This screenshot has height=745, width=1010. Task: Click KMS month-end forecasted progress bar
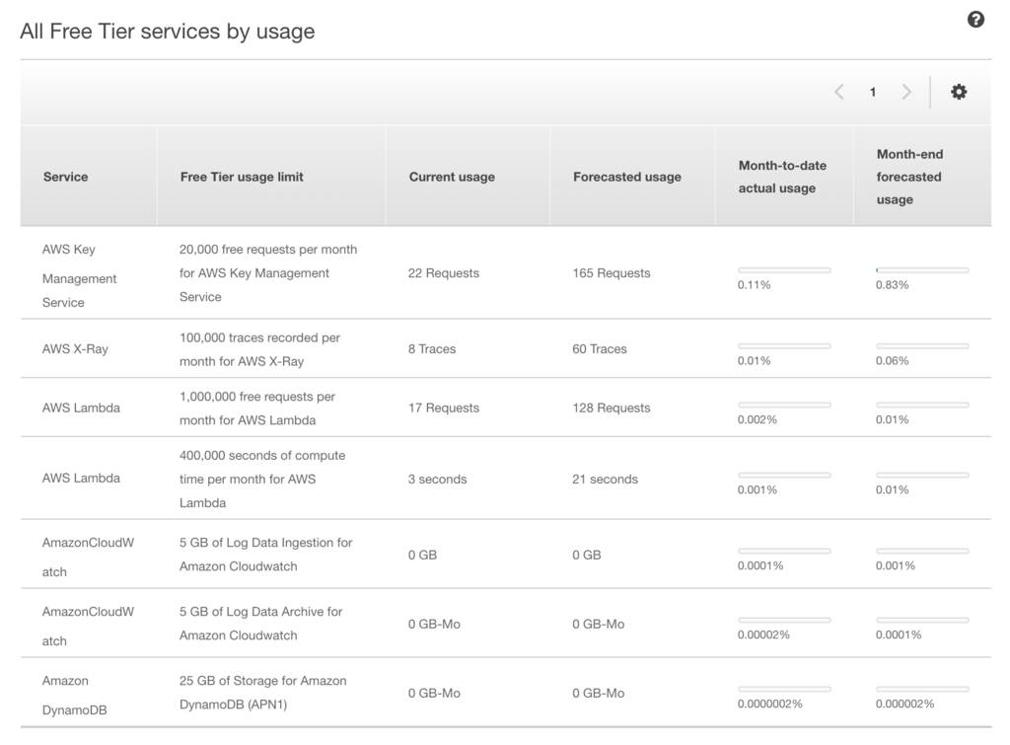(922, 269)
